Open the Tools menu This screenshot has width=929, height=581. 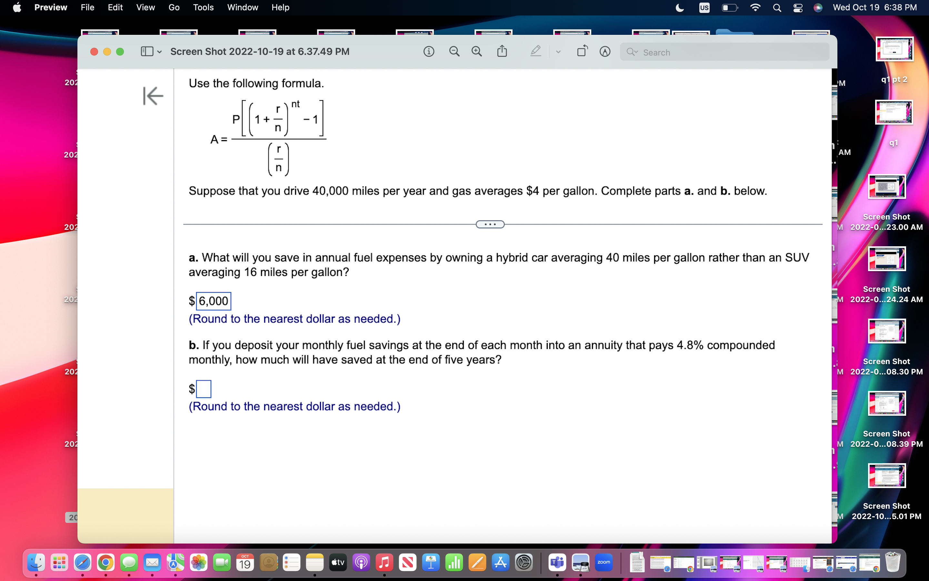[203, 7]
